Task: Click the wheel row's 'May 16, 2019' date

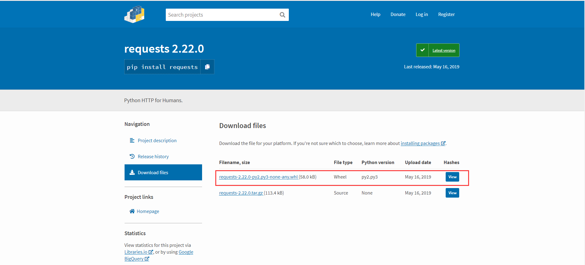Action: click(x=418, y=177)
